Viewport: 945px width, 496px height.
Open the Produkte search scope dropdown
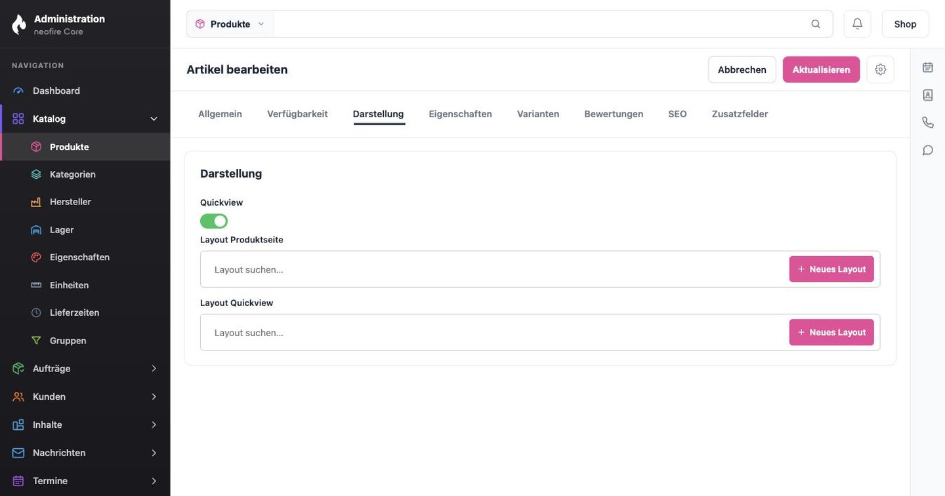click(230, 24)
